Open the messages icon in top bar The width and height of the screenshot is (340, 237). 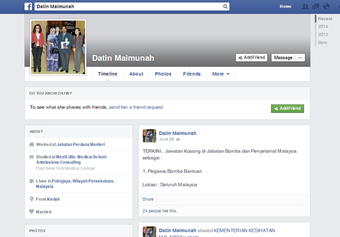316,6
